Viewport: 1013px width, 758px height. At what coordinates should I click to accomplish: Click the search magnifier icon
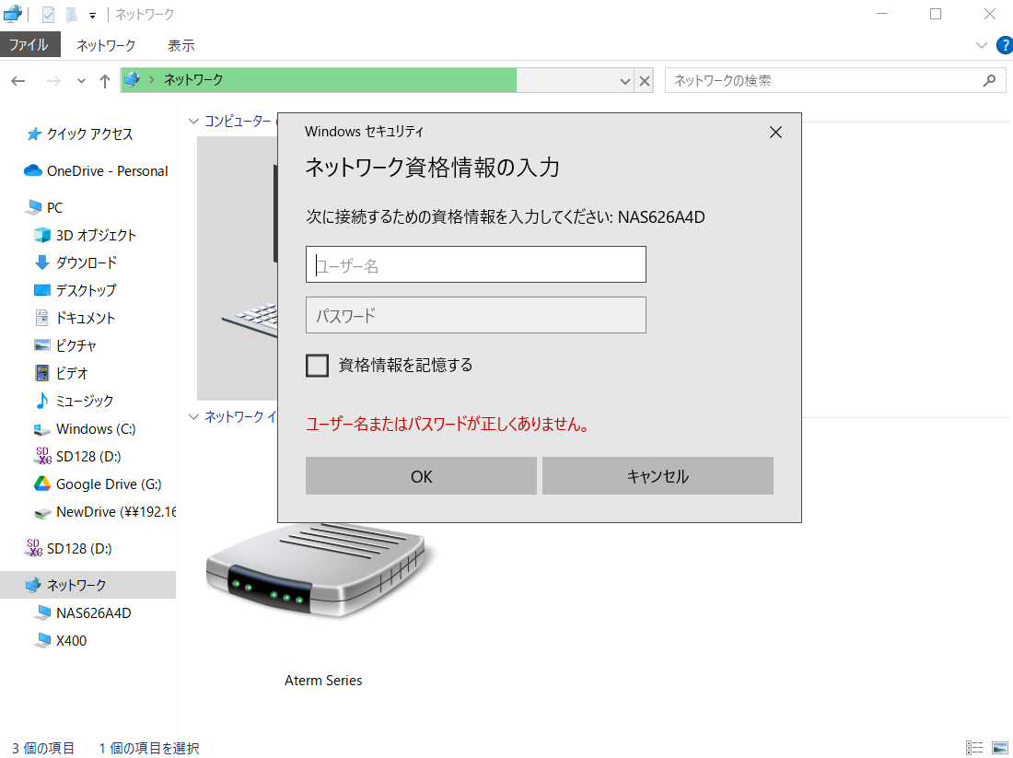[x=989, y=81]
